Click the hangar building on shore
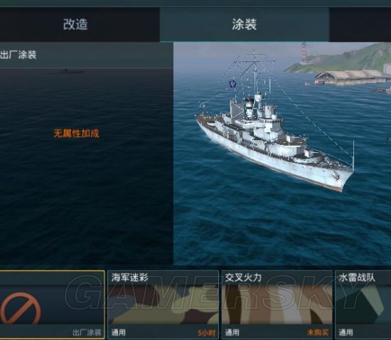Viewport: 391px width, 340px height. pos(349,78)
